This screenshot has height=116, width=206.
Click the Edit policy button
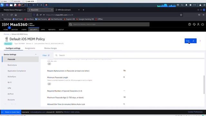tap(191, 41)
